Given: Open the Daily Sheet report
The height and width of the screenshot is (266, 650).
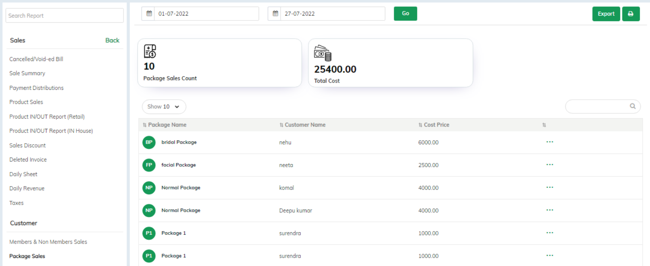Looking at the screenshot, I should coord(23,174).
